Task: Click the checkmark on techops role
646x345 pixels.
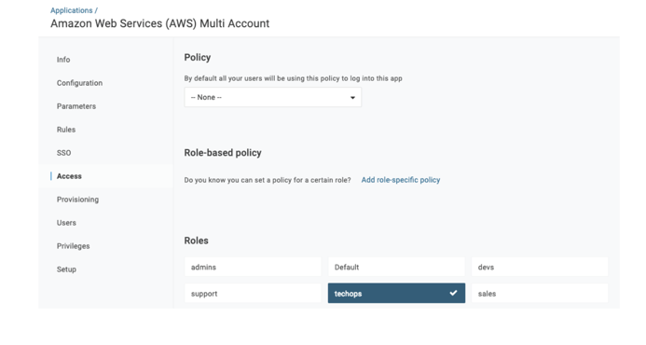Action: (453, 293)
